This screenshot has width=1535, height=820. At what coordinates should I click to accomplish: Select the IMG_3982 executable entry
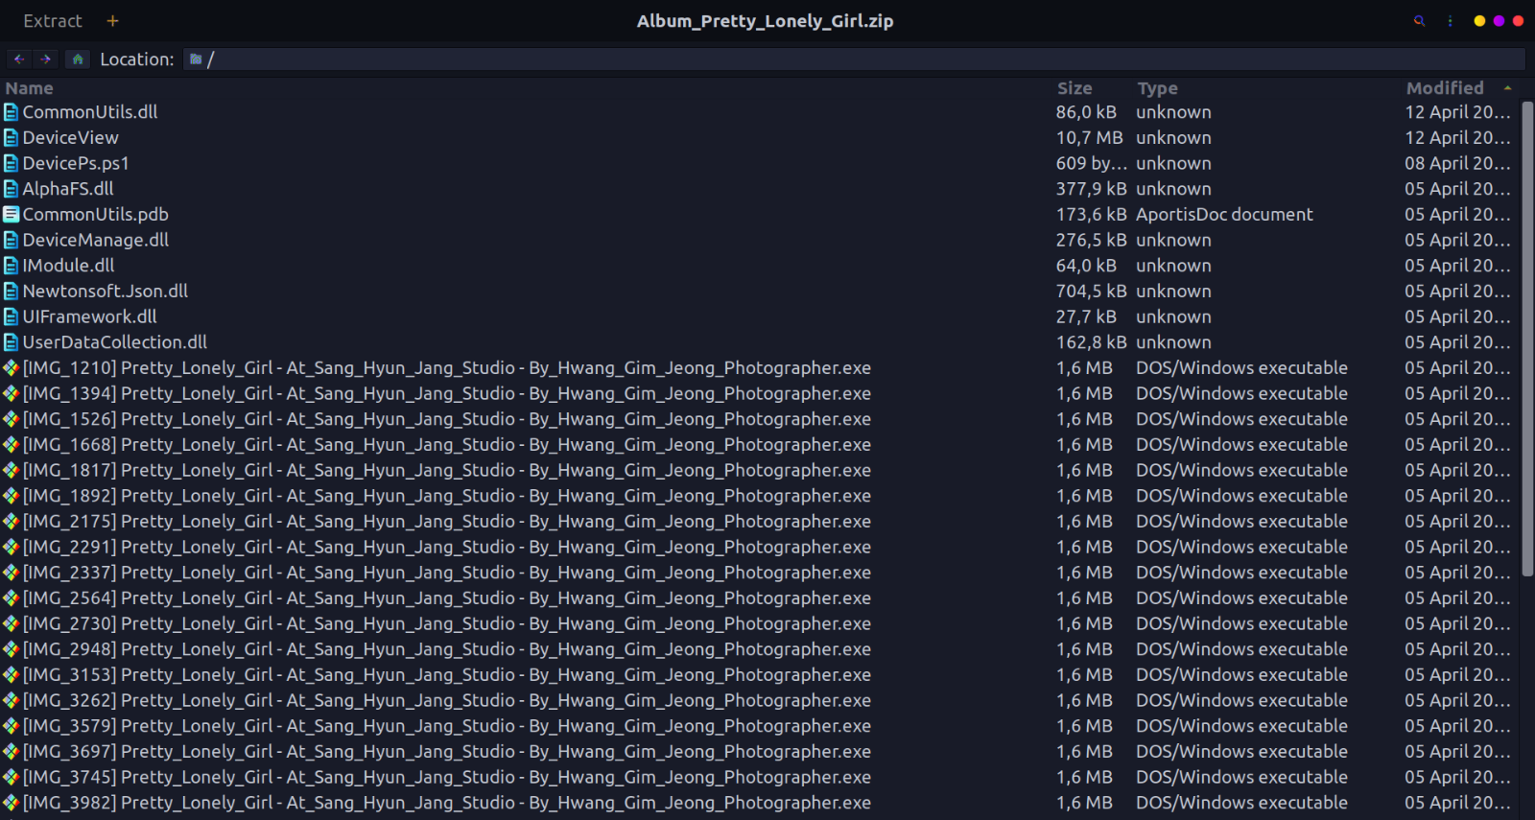click(447, 803)
